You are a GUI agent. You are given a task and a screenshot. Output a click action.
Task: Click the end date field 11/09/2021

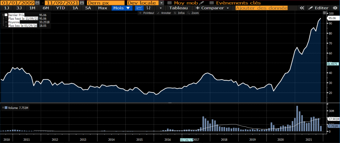pos(62,3)
